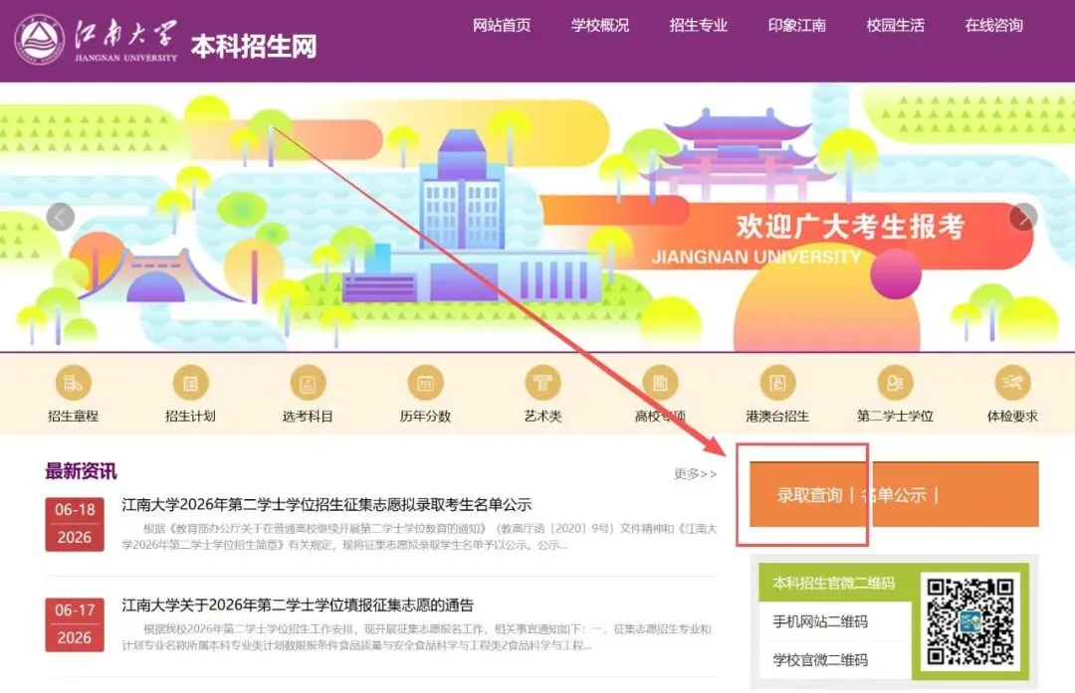Open the 体检要求 icon
This screenshot has width=1075, height=693.
click(1012, 383)
